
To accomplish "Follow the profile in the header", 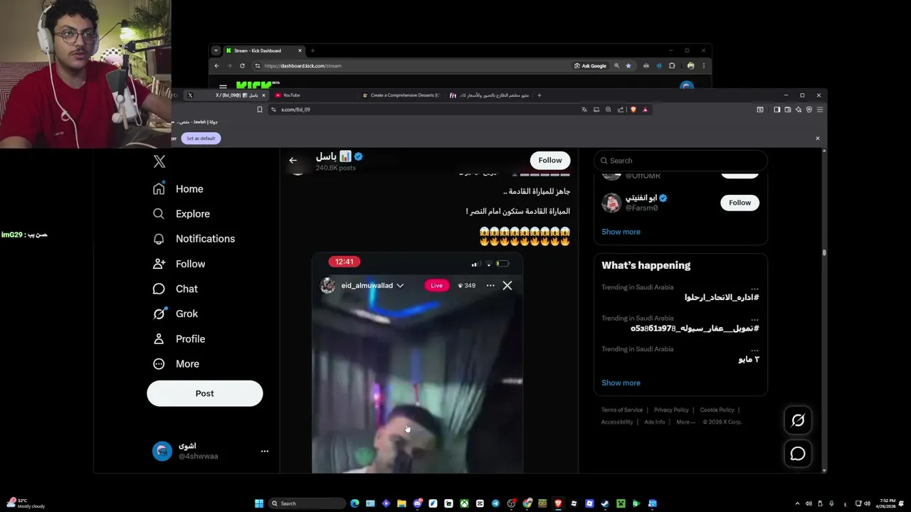I will click(x=550, y=160).
